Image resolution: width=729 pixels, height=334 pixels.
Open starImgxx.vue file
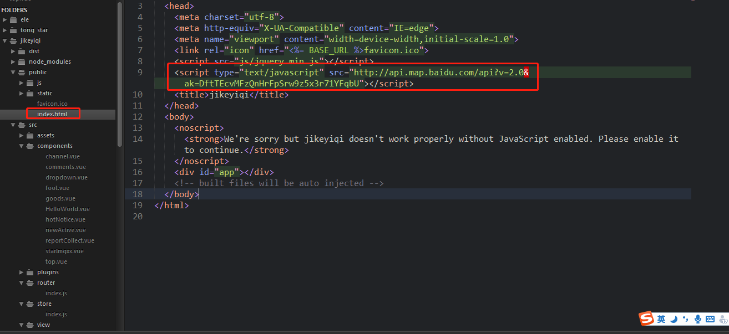(64, 251)
